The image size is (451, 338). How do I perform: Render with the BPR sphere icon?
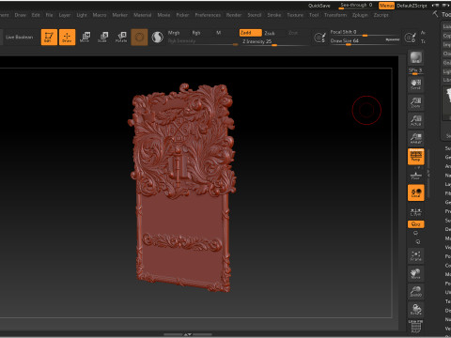416,57
